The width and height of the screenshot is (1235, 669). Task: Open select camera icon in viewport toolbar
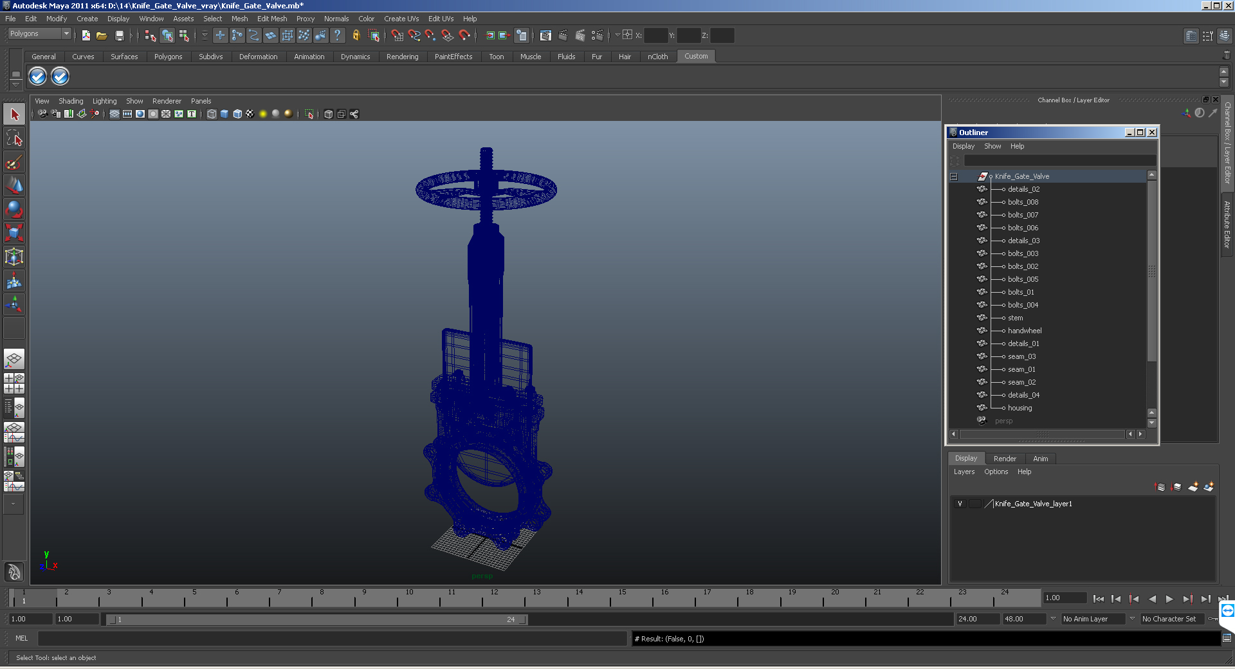point(42,114)
